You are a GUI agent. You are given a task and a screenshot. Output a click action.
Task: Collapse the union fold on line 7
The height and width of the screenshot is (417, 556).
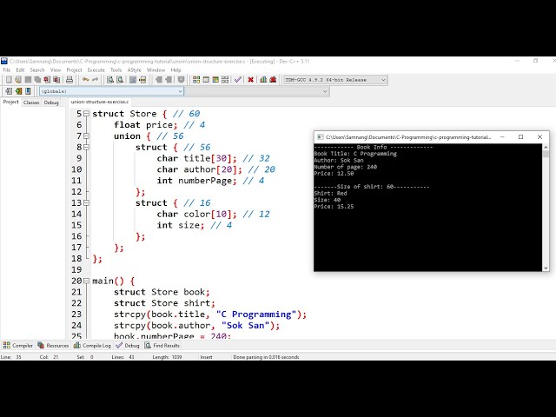[x=86, y=136]
